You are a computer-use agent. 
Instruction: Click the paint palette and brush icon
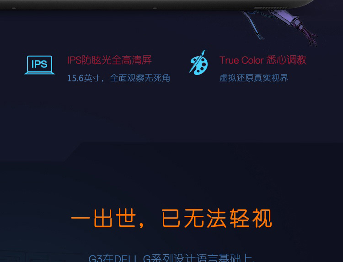click(x=198, y=63)
